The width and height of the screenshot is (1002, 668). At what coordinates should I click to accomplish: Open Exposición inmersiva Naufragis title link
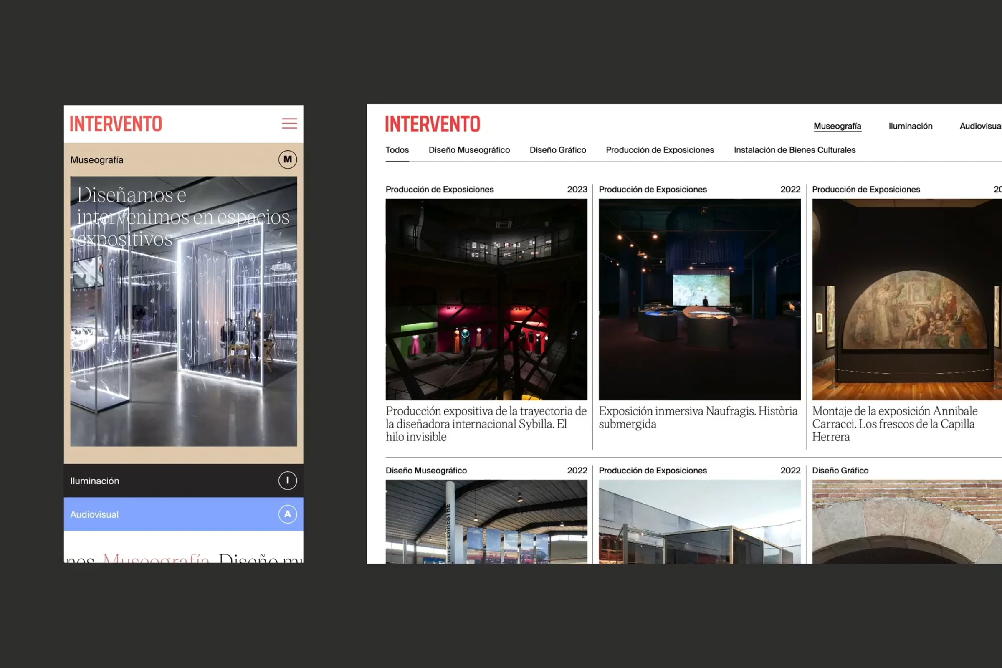click(x=698, y=417)
